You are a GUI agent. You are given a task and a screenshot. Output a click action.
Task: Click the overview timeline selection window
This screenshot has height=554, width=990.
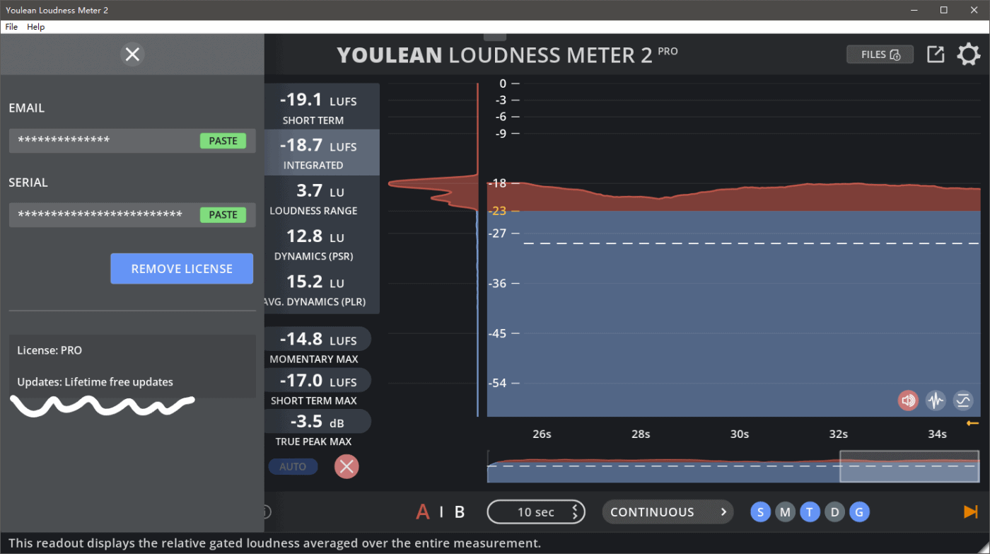coord(909,466)
